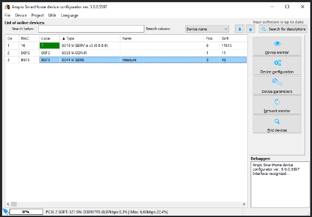Sort by the Name column header
Screen dimensions: 312x217
point(162,38)
